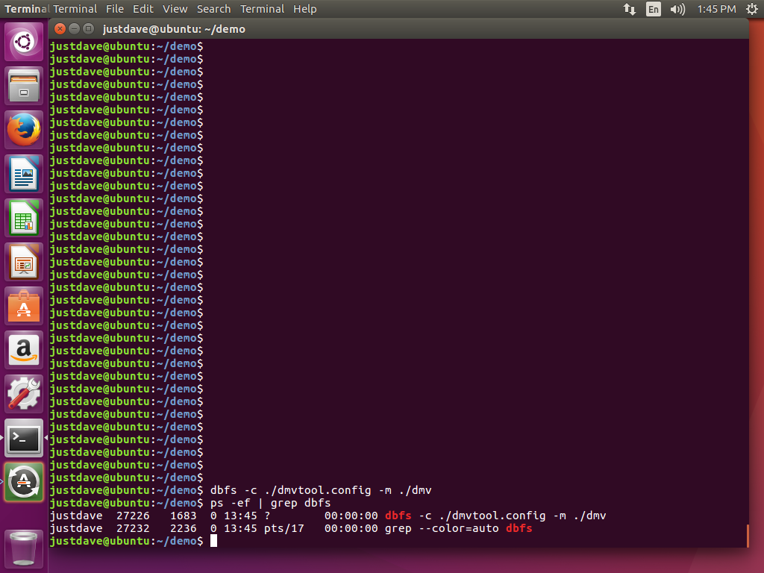Launch LibreOffice Impress presentation app
764x573 pixels.
pos(24,262)
